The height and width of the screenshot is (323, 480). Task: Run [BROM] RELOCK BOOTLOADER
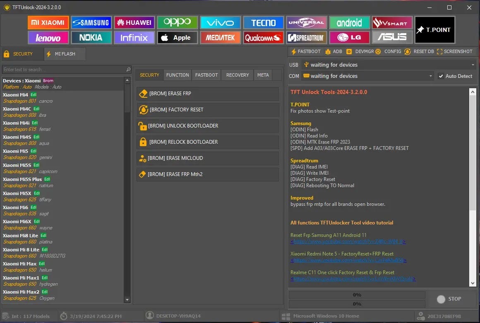click(208, 142)
